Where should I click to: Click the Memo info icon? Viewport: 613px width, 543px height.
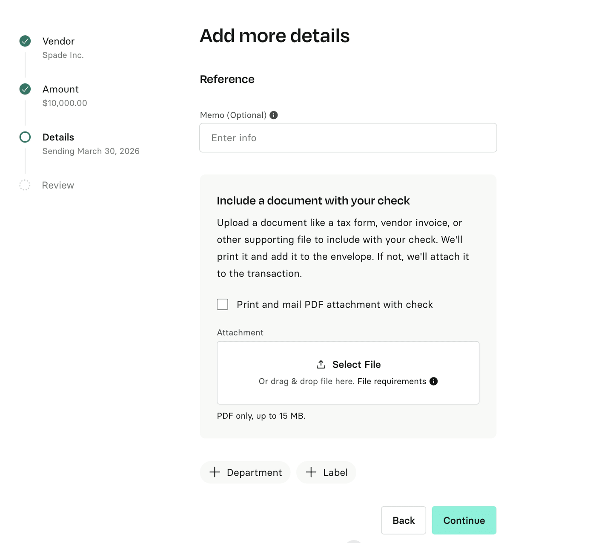(274, 115)
